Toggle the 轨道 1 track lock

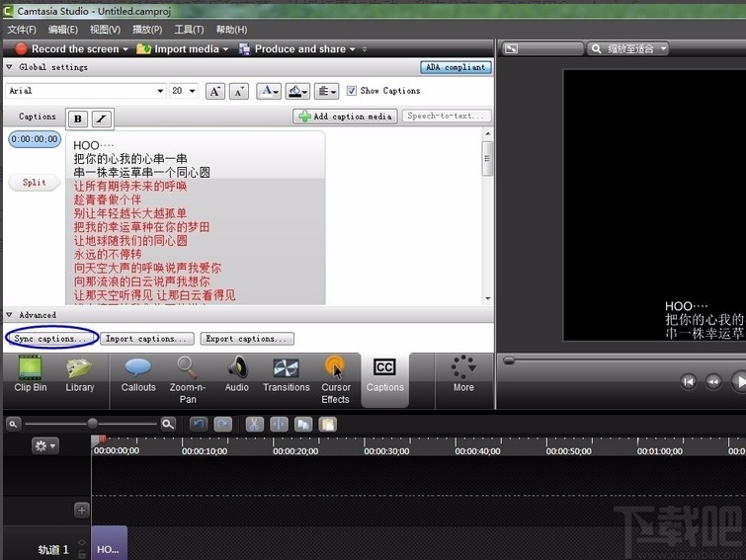tap(82, 554)
